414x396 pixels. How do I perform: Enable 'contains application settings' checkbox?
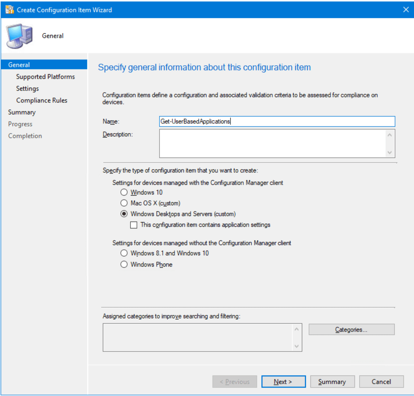134,225
